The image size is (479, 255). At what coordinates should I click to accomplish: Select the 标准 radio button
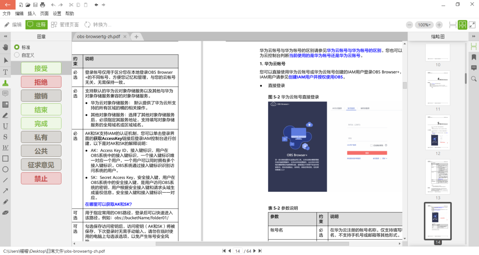point(17,47)
